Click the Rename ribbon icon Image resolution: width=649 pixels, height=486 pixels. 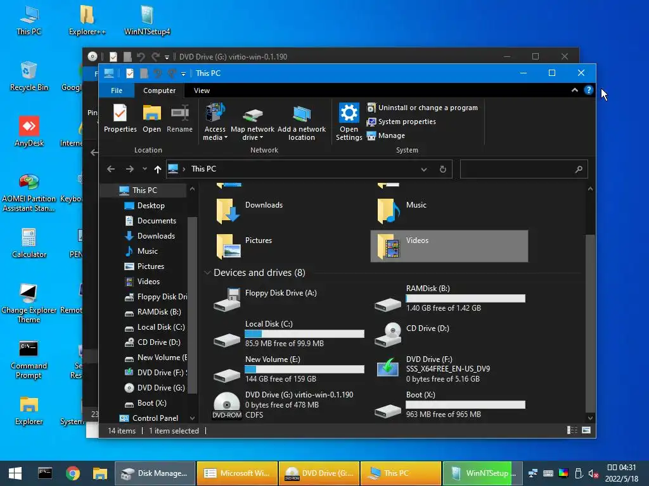[x=179, y=118]
